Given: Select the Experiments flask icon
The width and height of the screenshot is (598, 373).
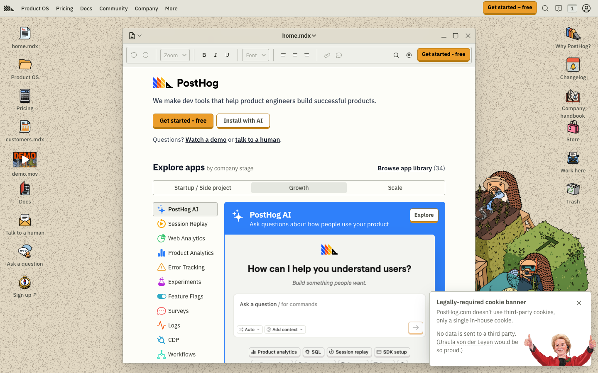Looking at the screenshot, I should point(162,282).
